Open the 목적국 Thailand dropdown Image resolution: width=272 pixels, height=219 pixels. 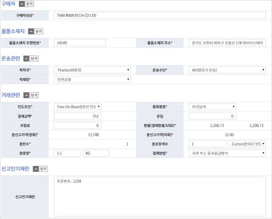pos(92,70)
